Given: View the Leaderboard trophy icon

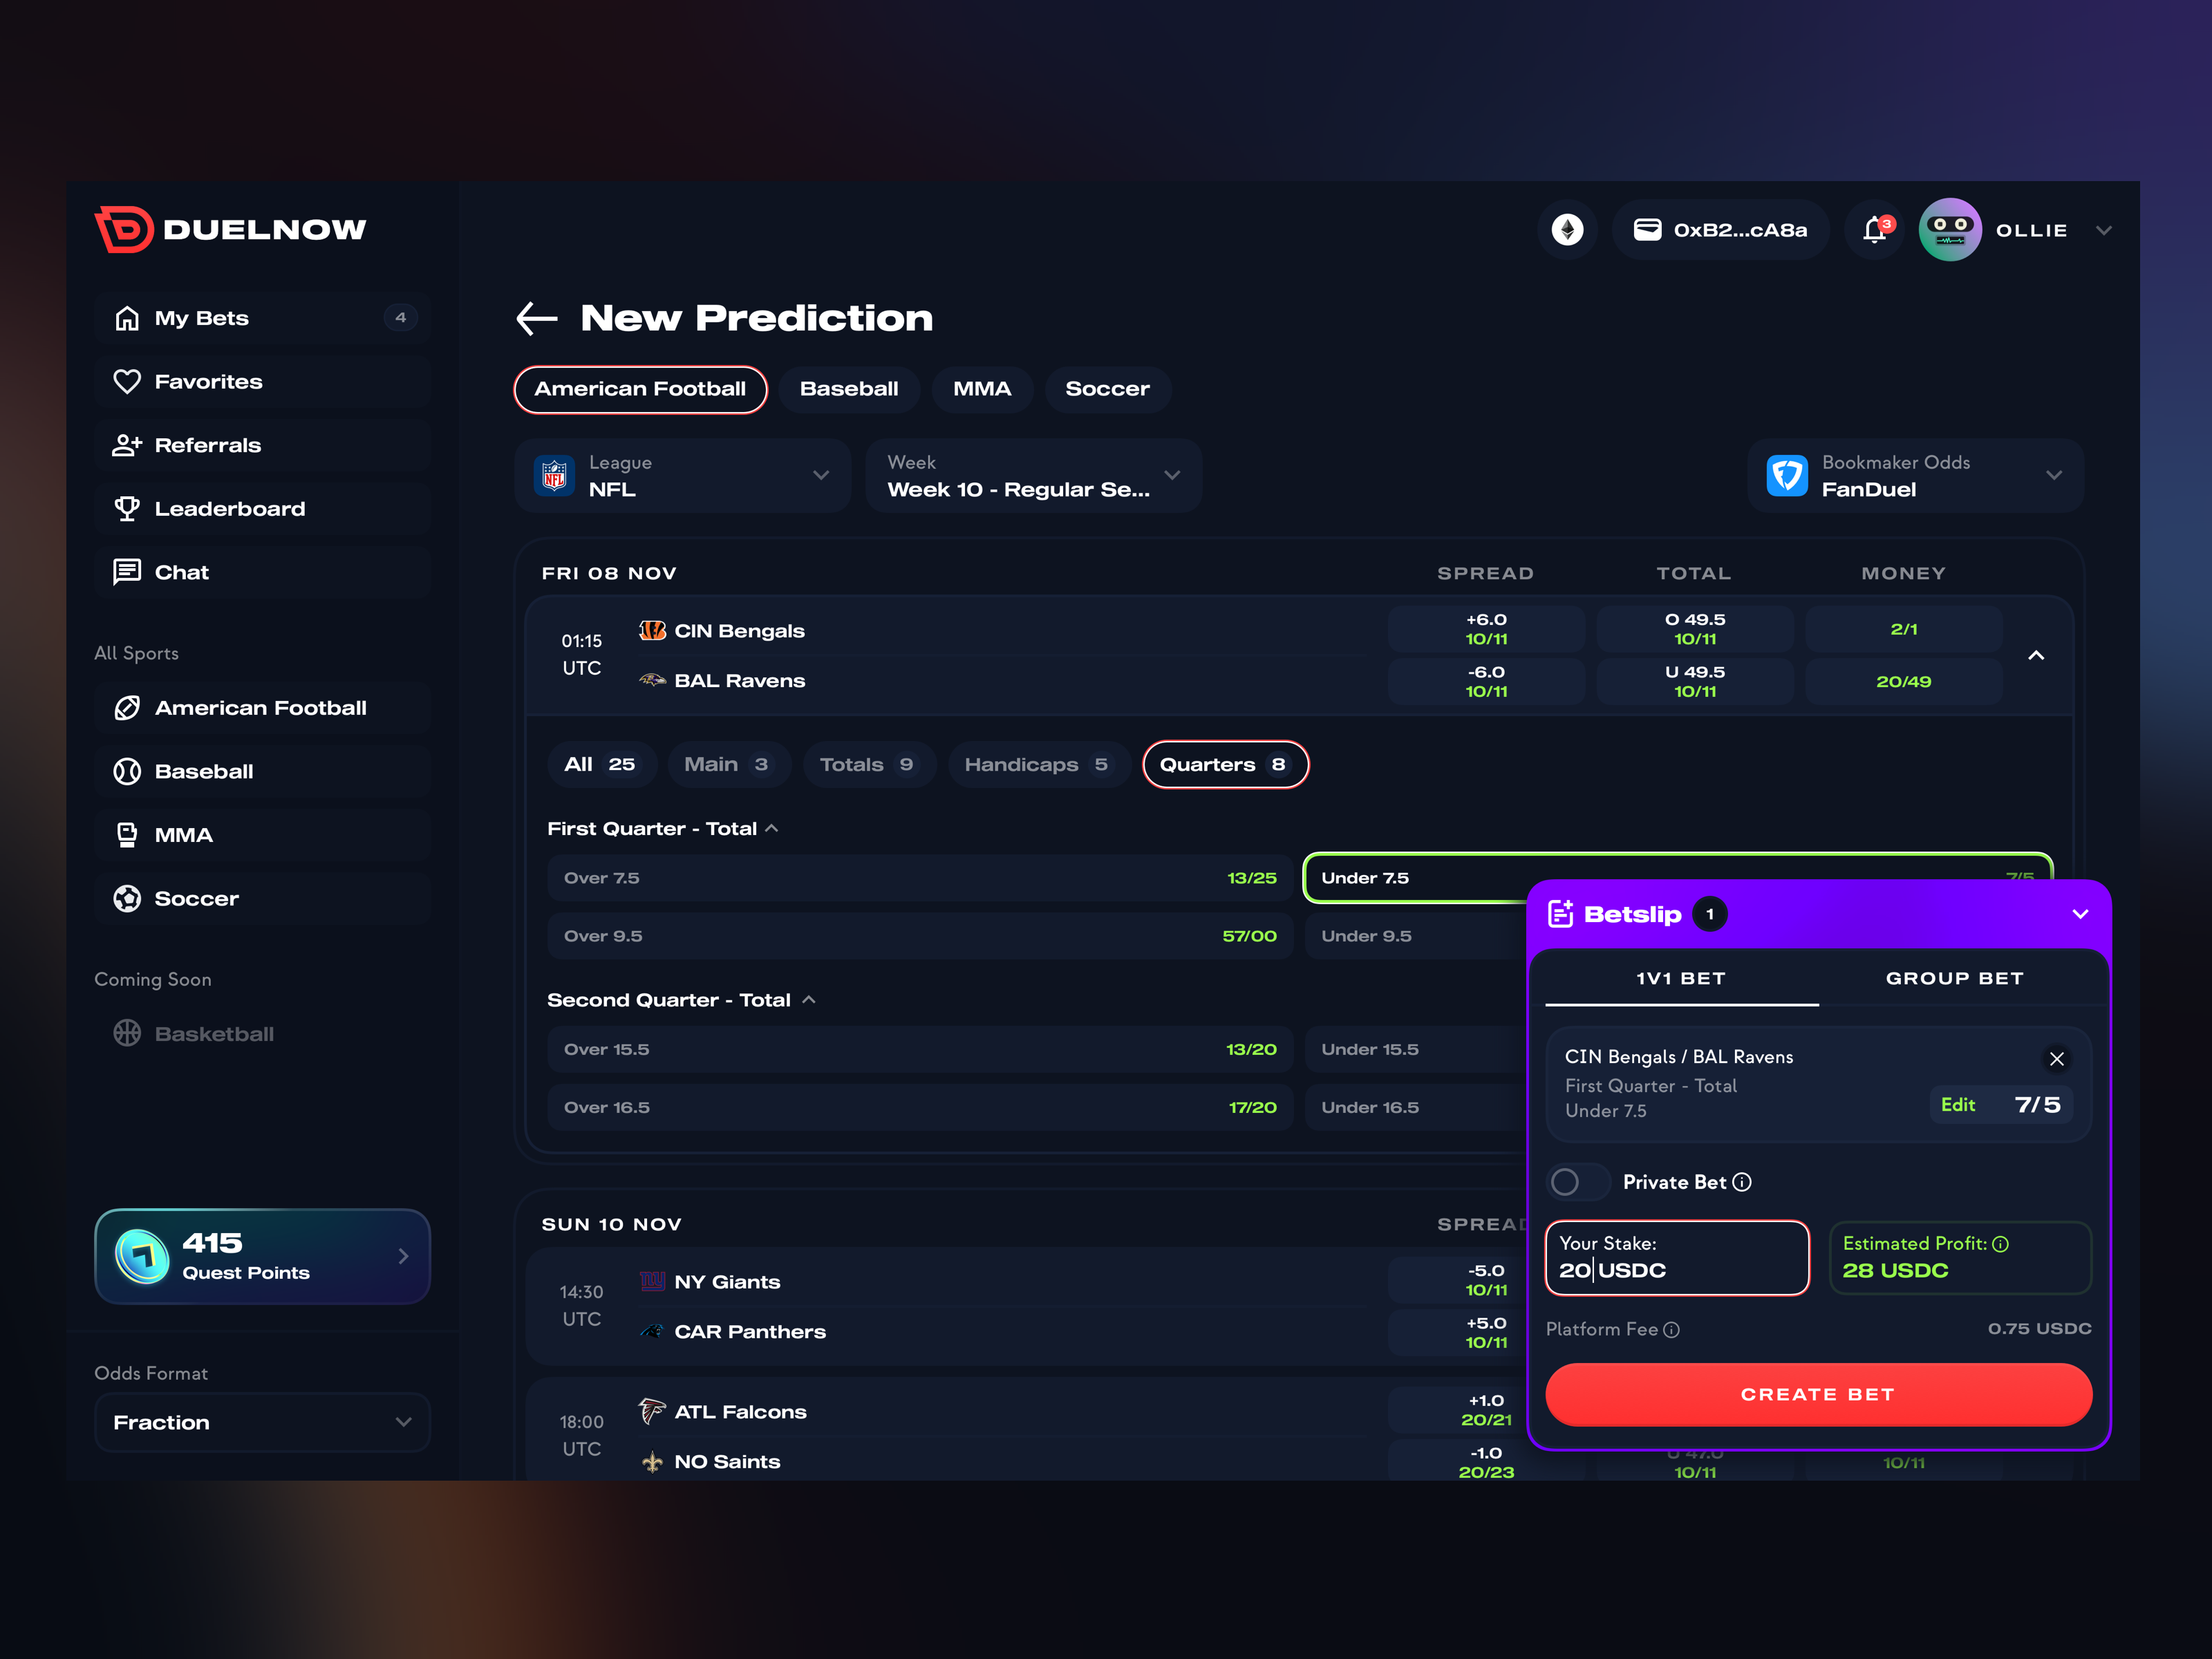Looking at the screenshot, I should pyautogui.click(x=128, y=508).
